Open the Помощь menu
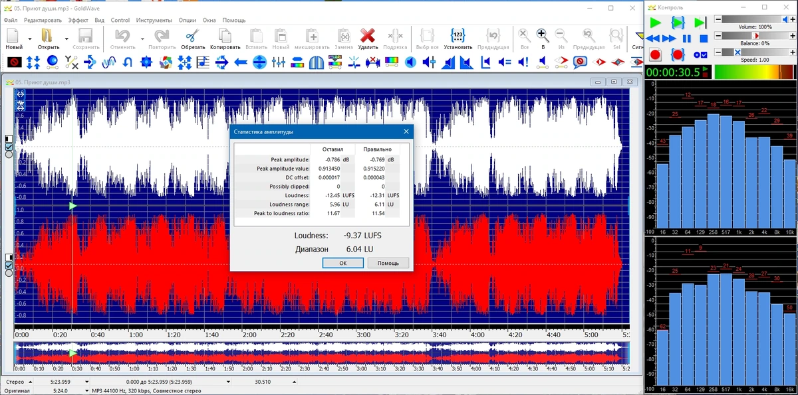 [x=233, y=20]
